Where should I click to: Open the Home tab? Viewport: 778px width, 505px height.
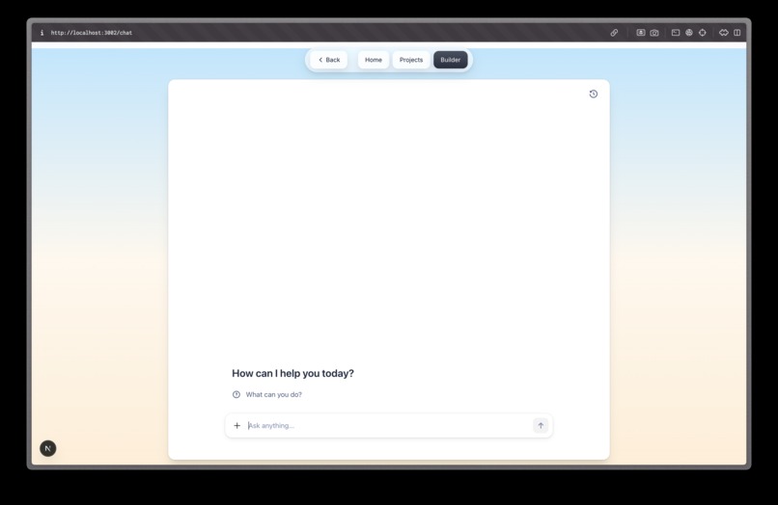(x=374, y=60)
